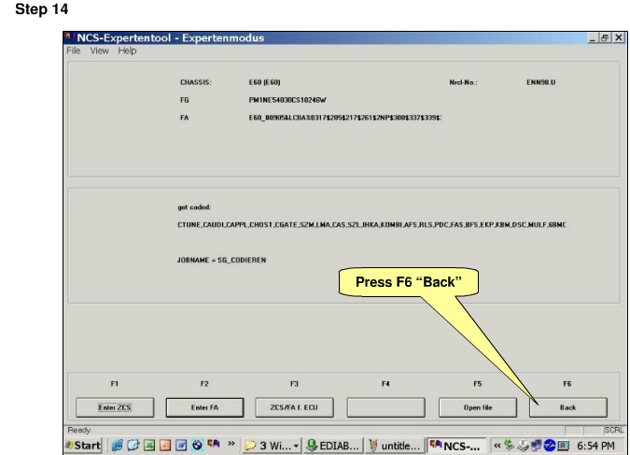Click the F1 Enter ZCS button
Screen dimensions: 630x455
click(x=115, y=407)
